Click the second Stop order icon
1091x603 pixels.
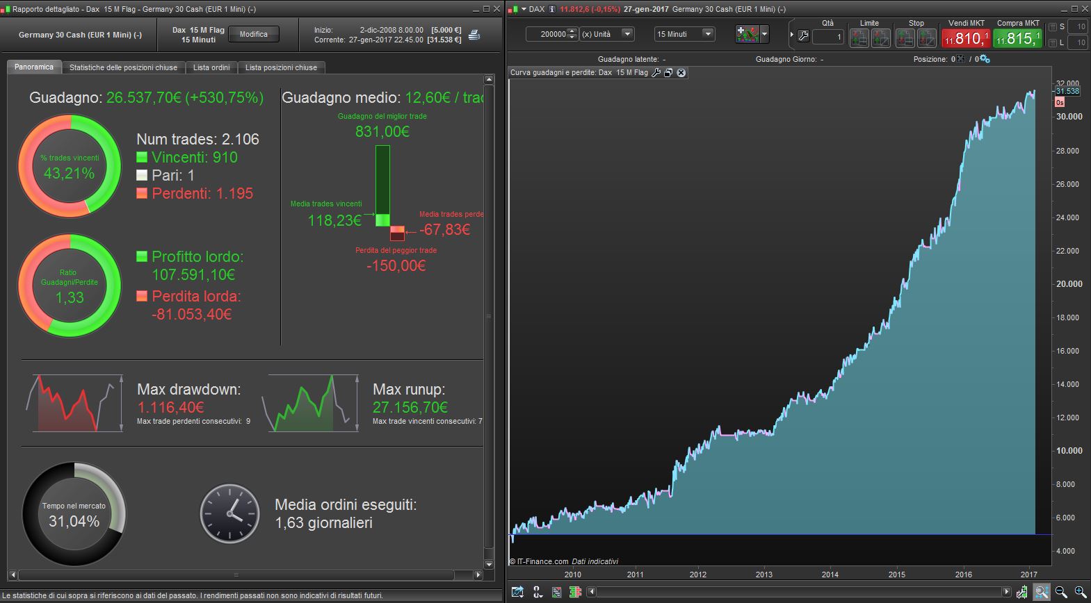pos(926,38)
